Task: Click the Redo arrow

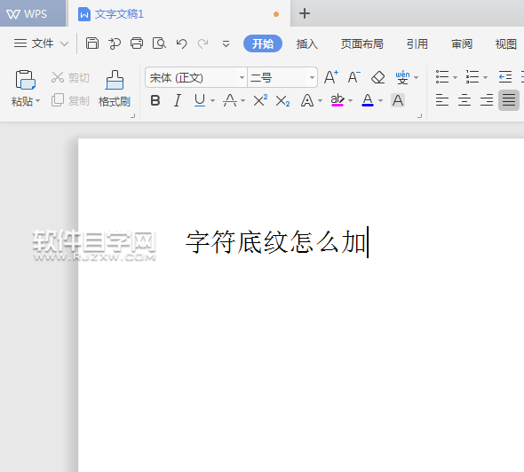Action: [202, 43]
